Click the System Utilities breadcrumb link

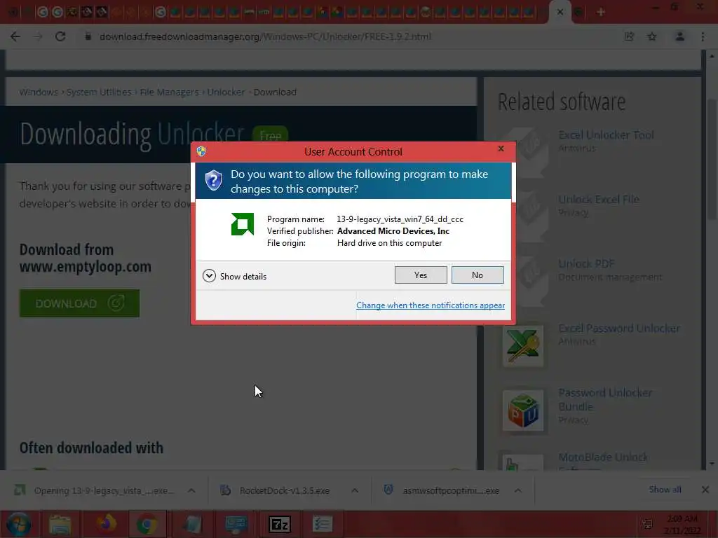tap(98, 92)
